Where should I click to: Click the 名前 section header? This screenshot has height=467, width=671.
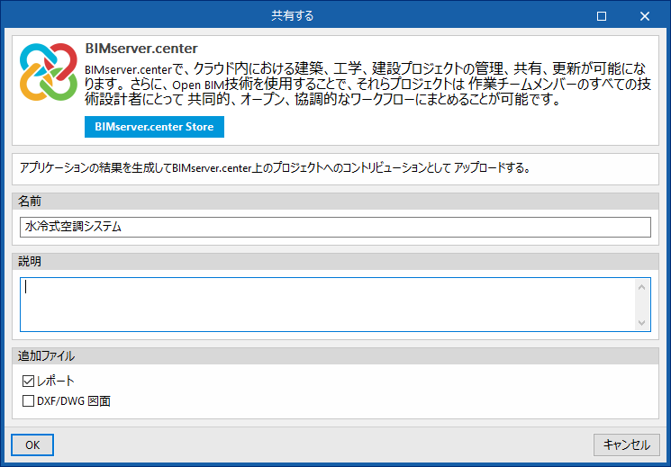tap(335, 201)
